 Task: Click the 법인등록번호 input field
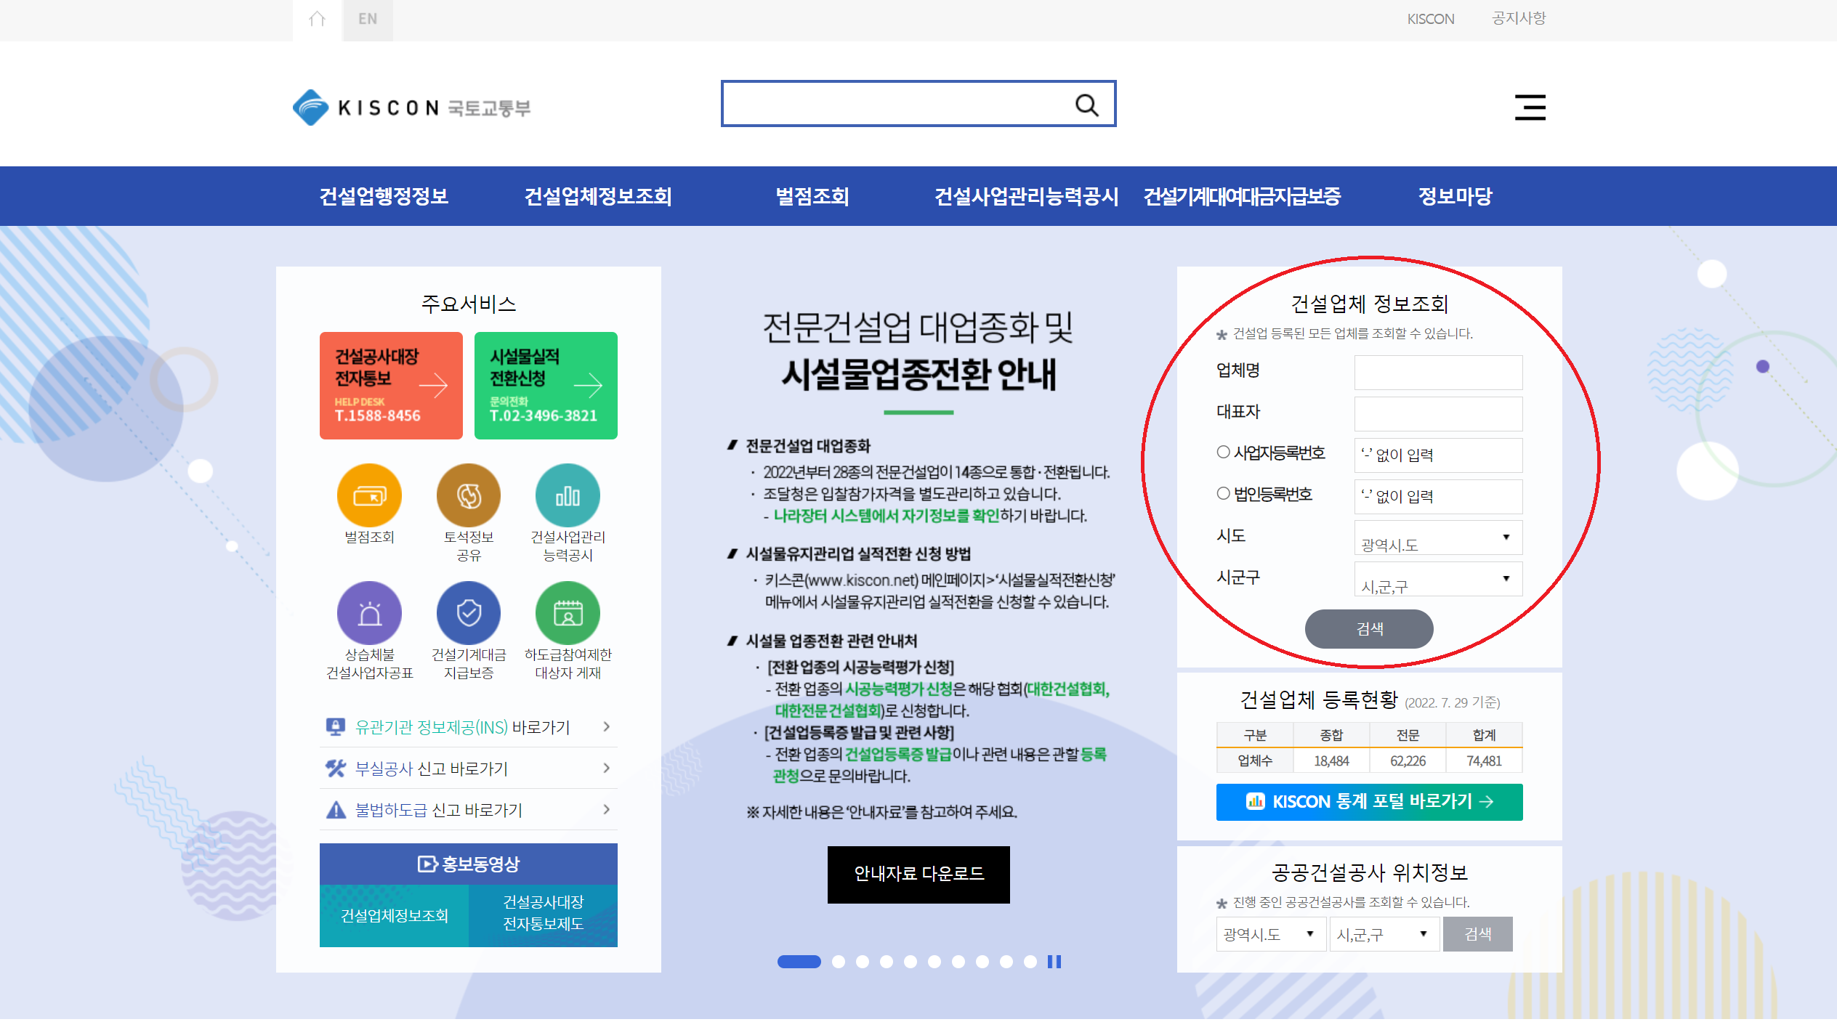click(x=1438, y=496)
